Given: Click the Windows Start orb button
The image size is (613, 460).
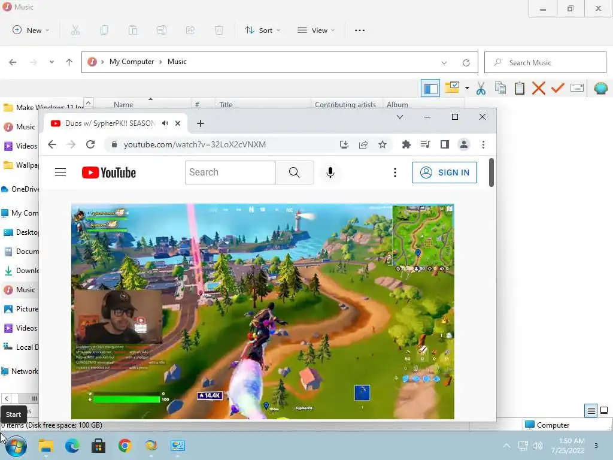Looking at the screenshot, I should click(16, 446).
